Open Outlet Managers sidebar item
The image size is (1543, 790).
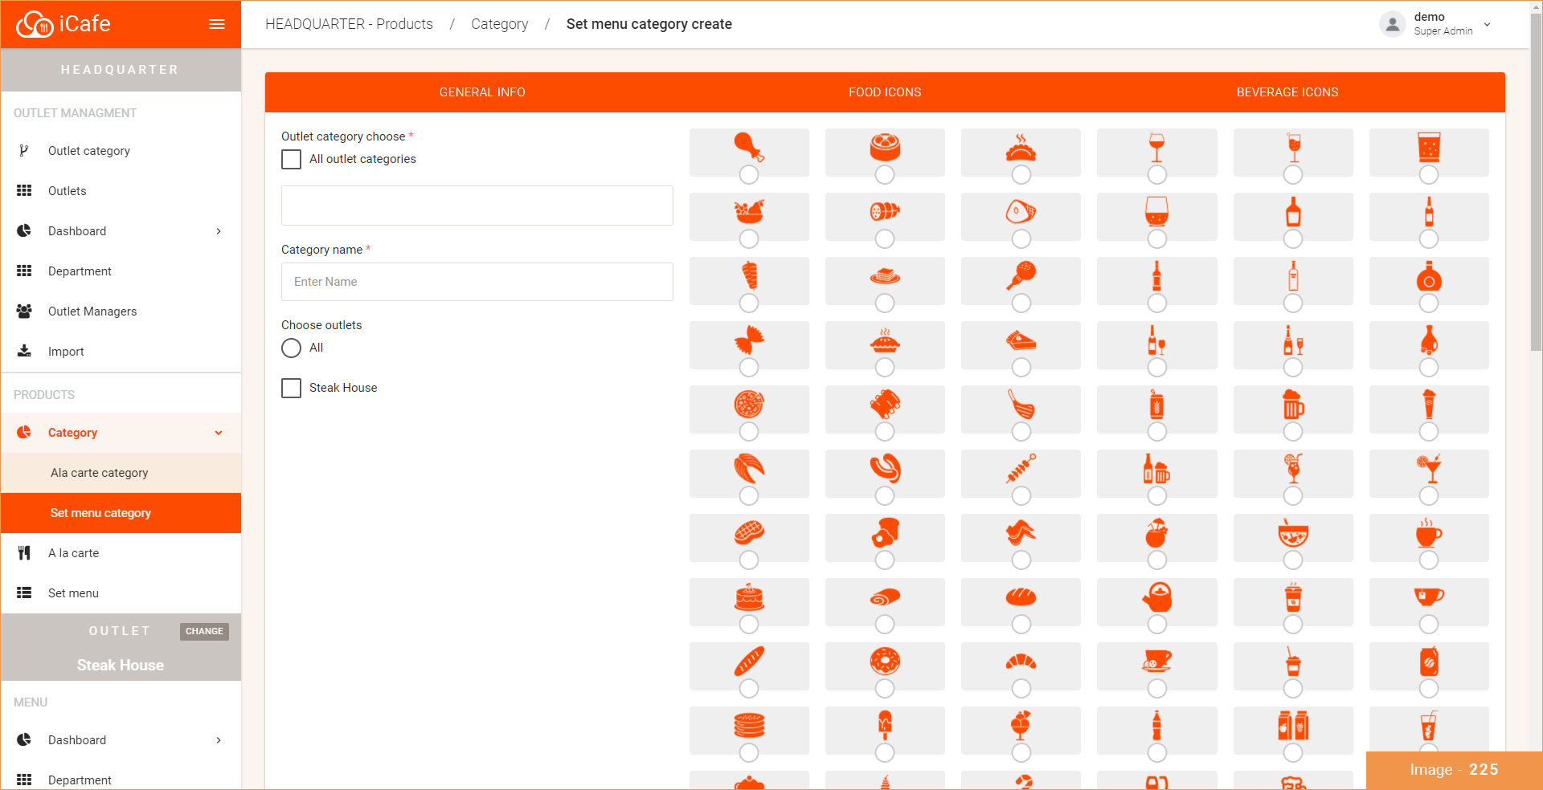[x=121, y=312]
